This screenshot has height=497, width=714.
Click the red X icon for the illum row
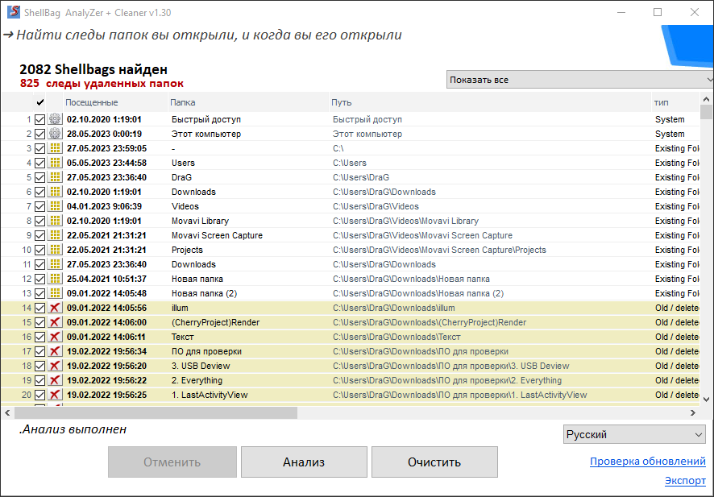point(55,308)
